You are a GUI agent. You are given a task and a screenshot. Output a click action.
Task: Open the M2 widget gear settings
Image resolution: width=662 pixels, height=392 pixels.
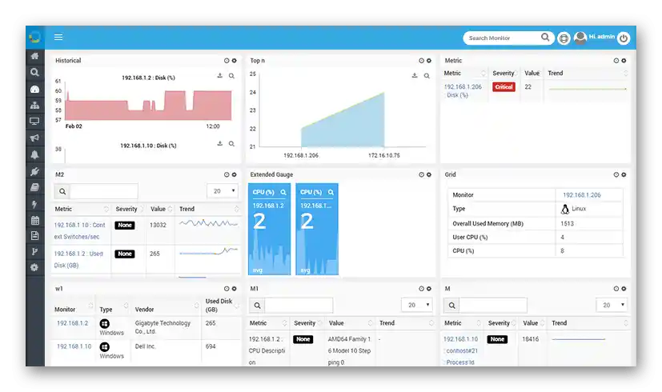click(x=235, y=174)
